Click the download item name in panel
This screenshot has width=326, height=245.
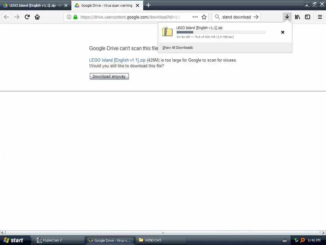click(x=199, y=28)
